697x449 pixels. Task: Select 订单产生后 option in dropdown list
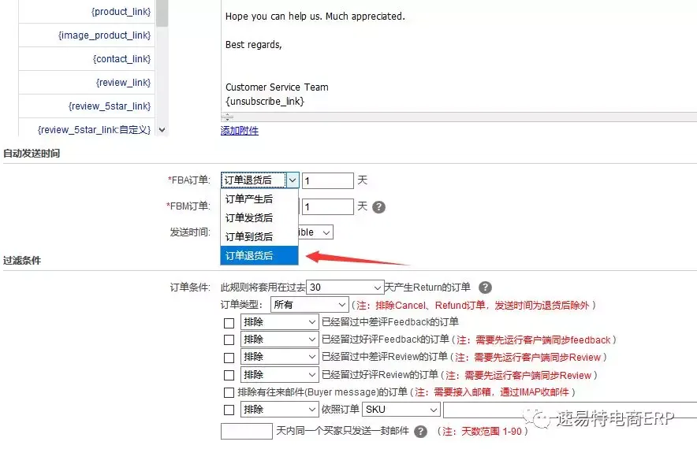point(259,199)
